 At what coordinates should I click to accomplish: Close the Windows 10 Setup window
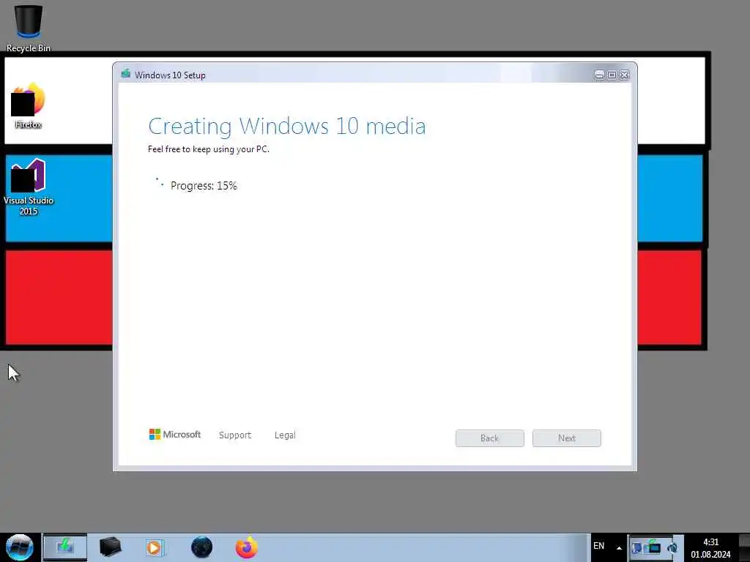(x=625, y=75)
